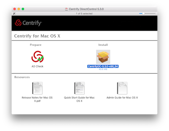Screen dimensions: 169x131
Task: Click the CentrifyDC-5.3.0-x86_64 file name label
Action: tap(103, 66)
